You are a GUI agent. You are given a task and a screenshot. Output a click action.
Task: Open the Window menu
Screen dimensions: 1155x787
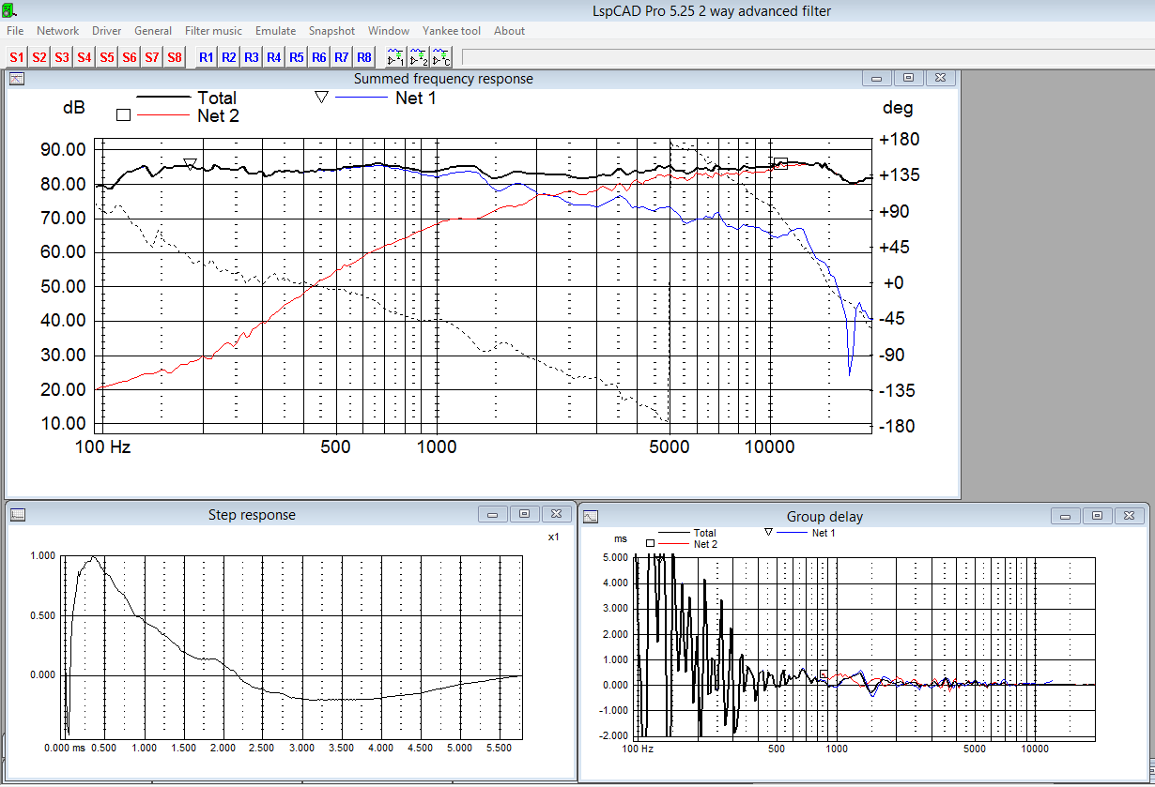pos(389,31)
